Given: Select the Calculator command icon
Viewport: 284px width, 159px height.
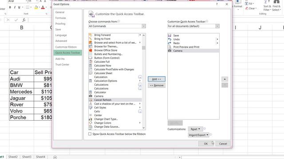Looking at the screenshot, I should (91, 92).
